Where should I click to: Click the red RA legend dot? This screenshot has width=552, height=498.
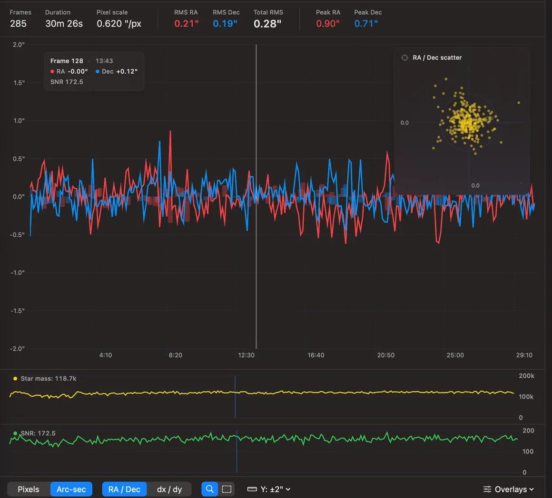coord(52,71)
